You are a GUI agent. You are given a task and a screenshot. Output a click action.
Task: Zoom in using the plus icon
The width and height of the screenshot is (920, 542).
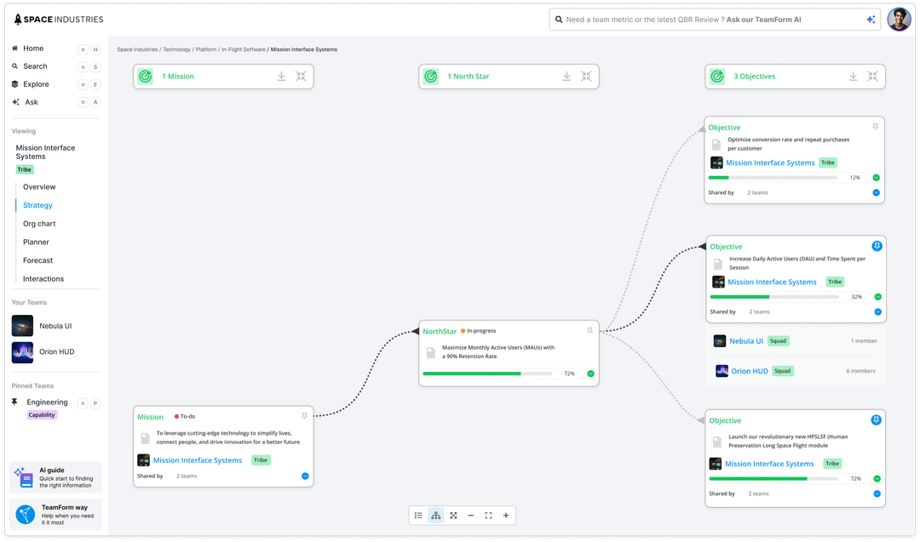pyautogui.click(x=506, y=515)
